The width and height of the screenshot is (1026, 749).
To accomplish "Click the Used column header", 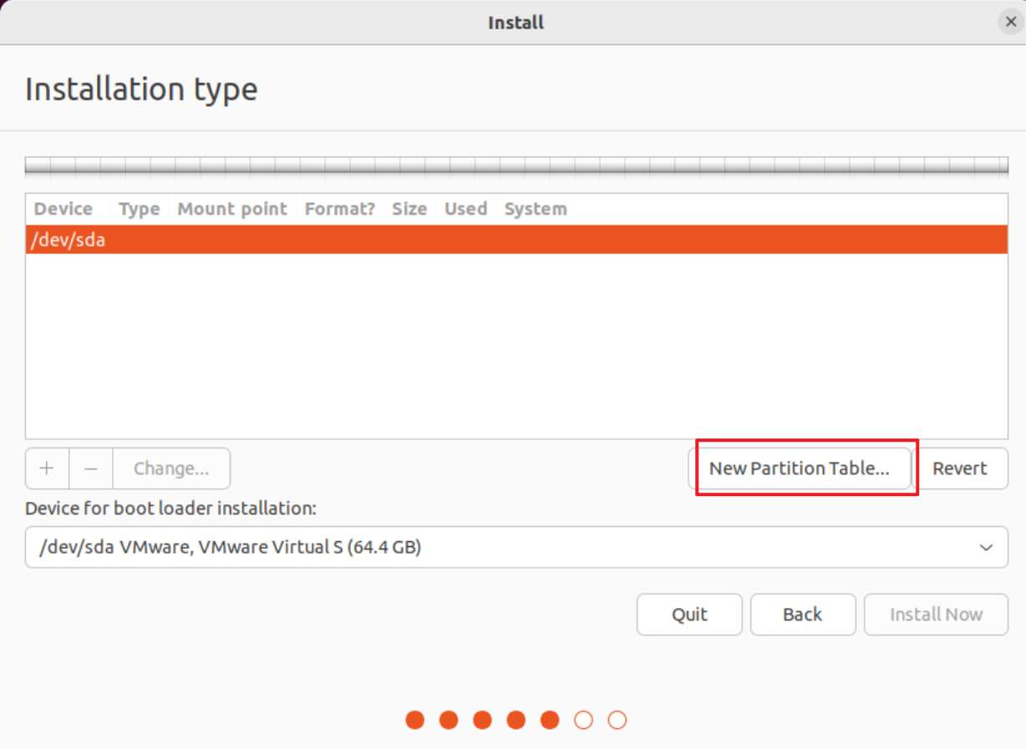I will 465,209.
